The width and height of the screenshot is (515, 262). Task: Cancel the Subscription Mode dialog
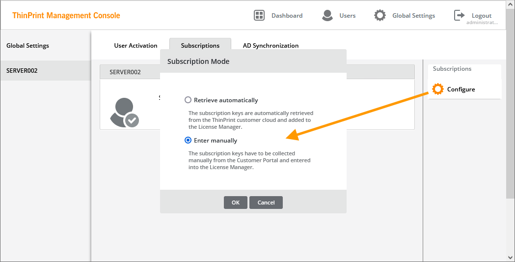coord(266,203)
